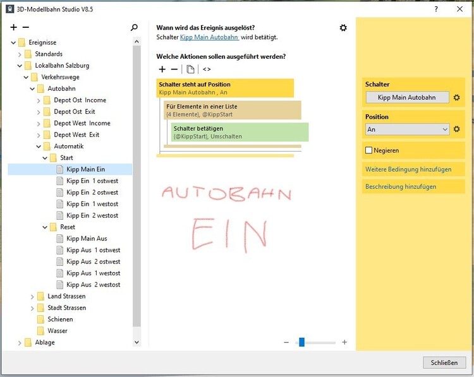The height and width of the screenshot is (377, 474).
Task: Select Kipp Main Aus event
Action: click(87, 239)
